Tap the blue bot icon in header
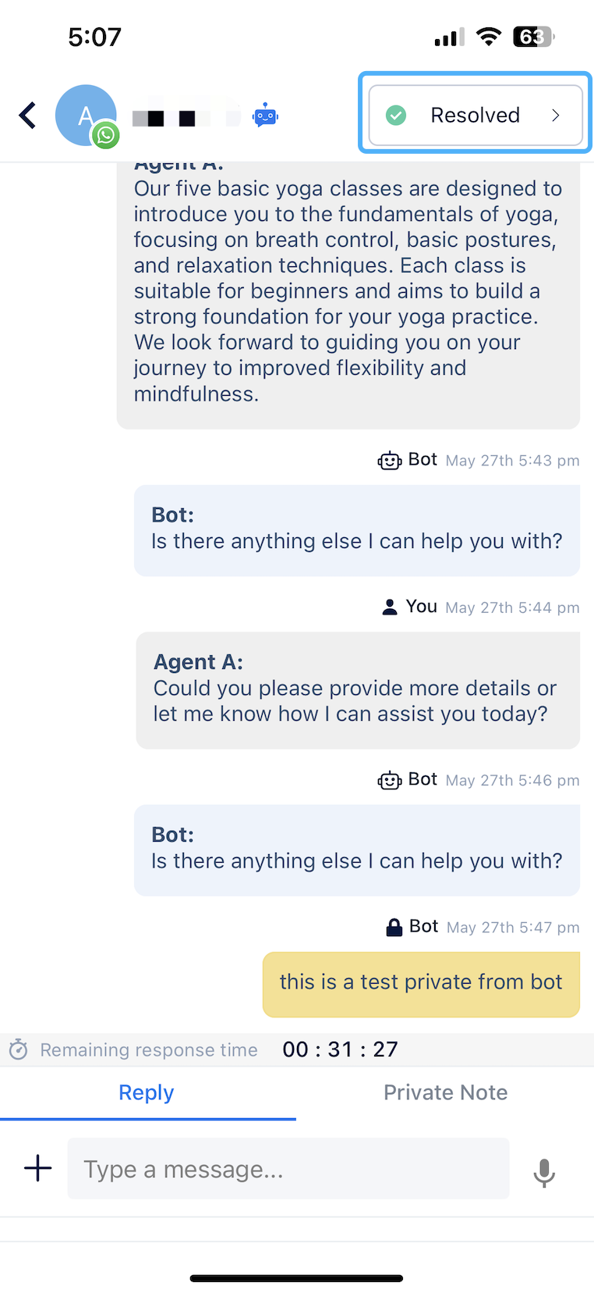Image resolution: width=594 pixels, height=1293 pixels. [265, 116]
